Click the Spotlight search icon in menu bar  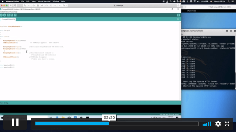[229, 1]
